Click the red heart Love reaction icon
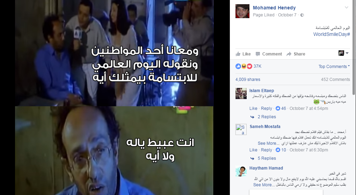This screenshot has width=356, height=195. (249, 66)
